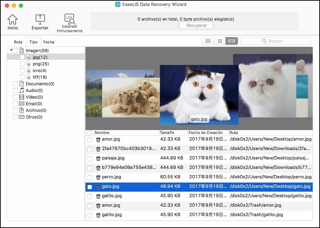
Task: Click the green macOS zoom window button
Action: 21,6
